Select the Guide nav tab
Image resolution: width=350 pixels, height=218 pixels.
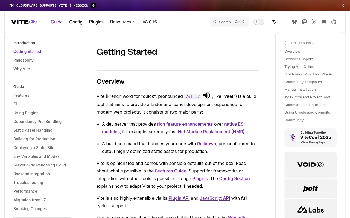57,22
